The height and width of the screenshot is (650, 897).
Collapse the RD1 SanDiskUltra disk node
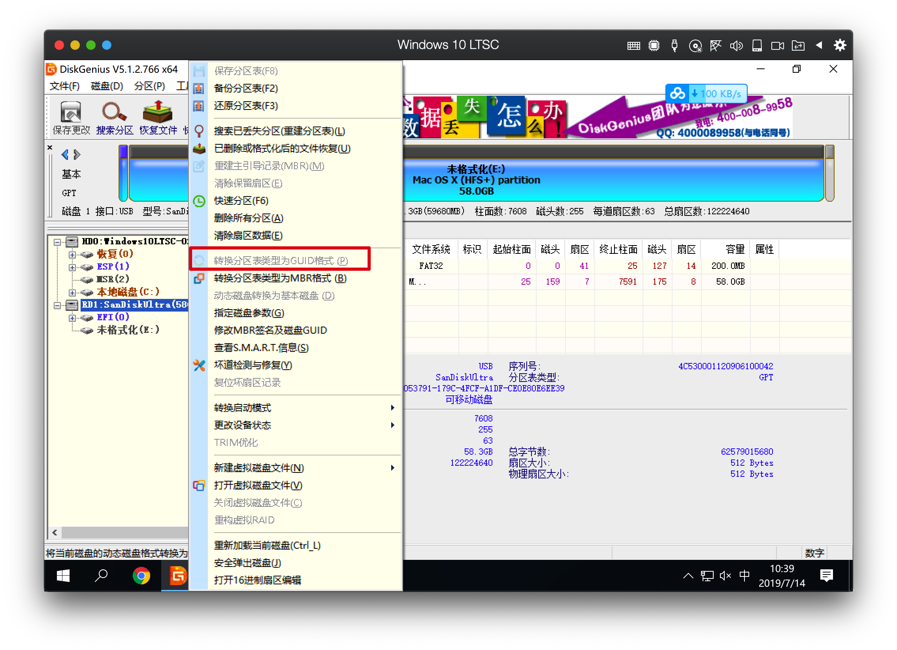(57, 305)
